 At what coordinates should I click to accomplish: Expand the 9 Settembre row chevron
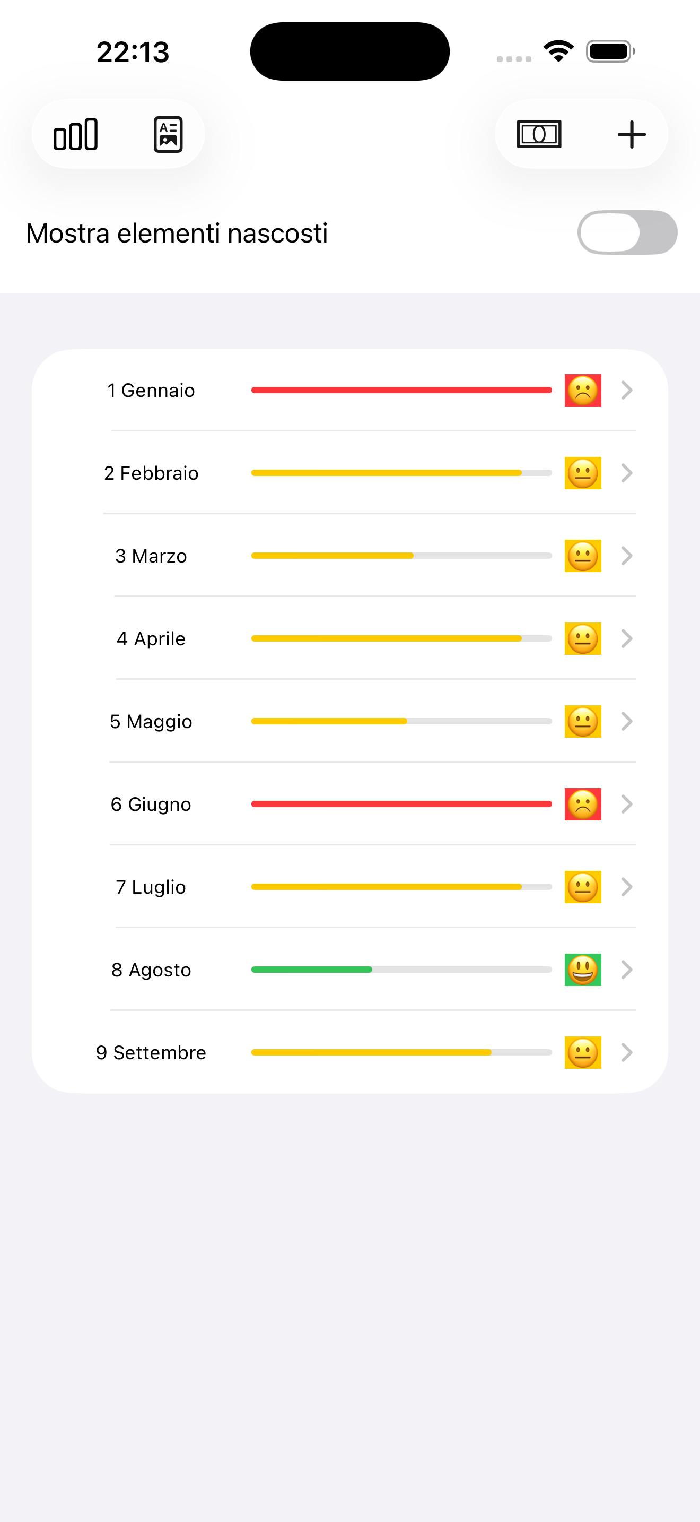627,1052
